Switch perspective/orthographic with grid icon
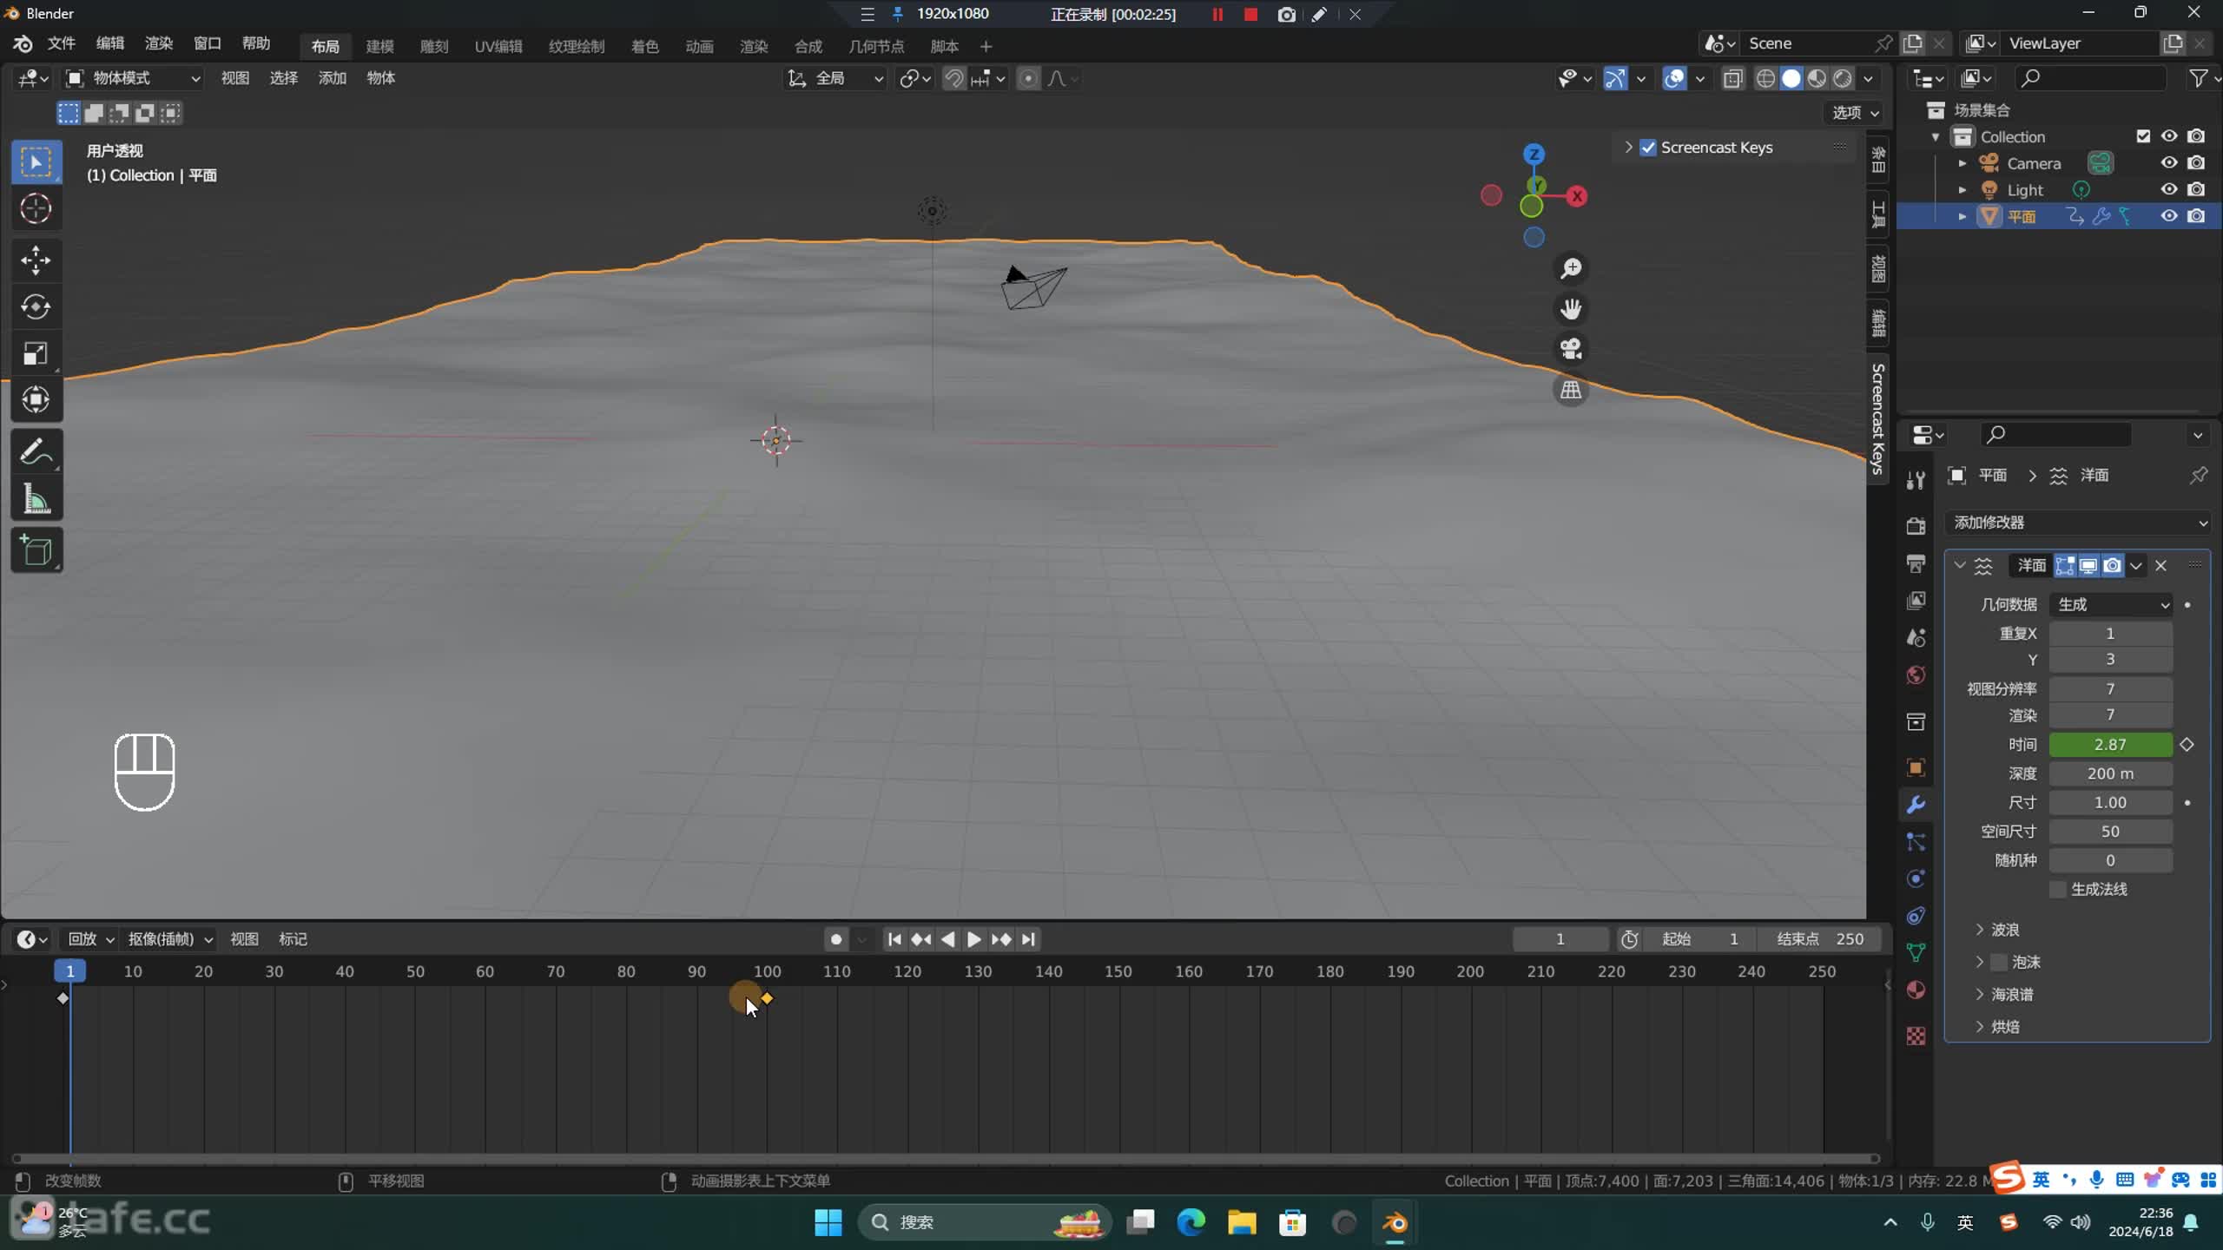Viewport: 2223px width, 1250px height. point(1571,390)
